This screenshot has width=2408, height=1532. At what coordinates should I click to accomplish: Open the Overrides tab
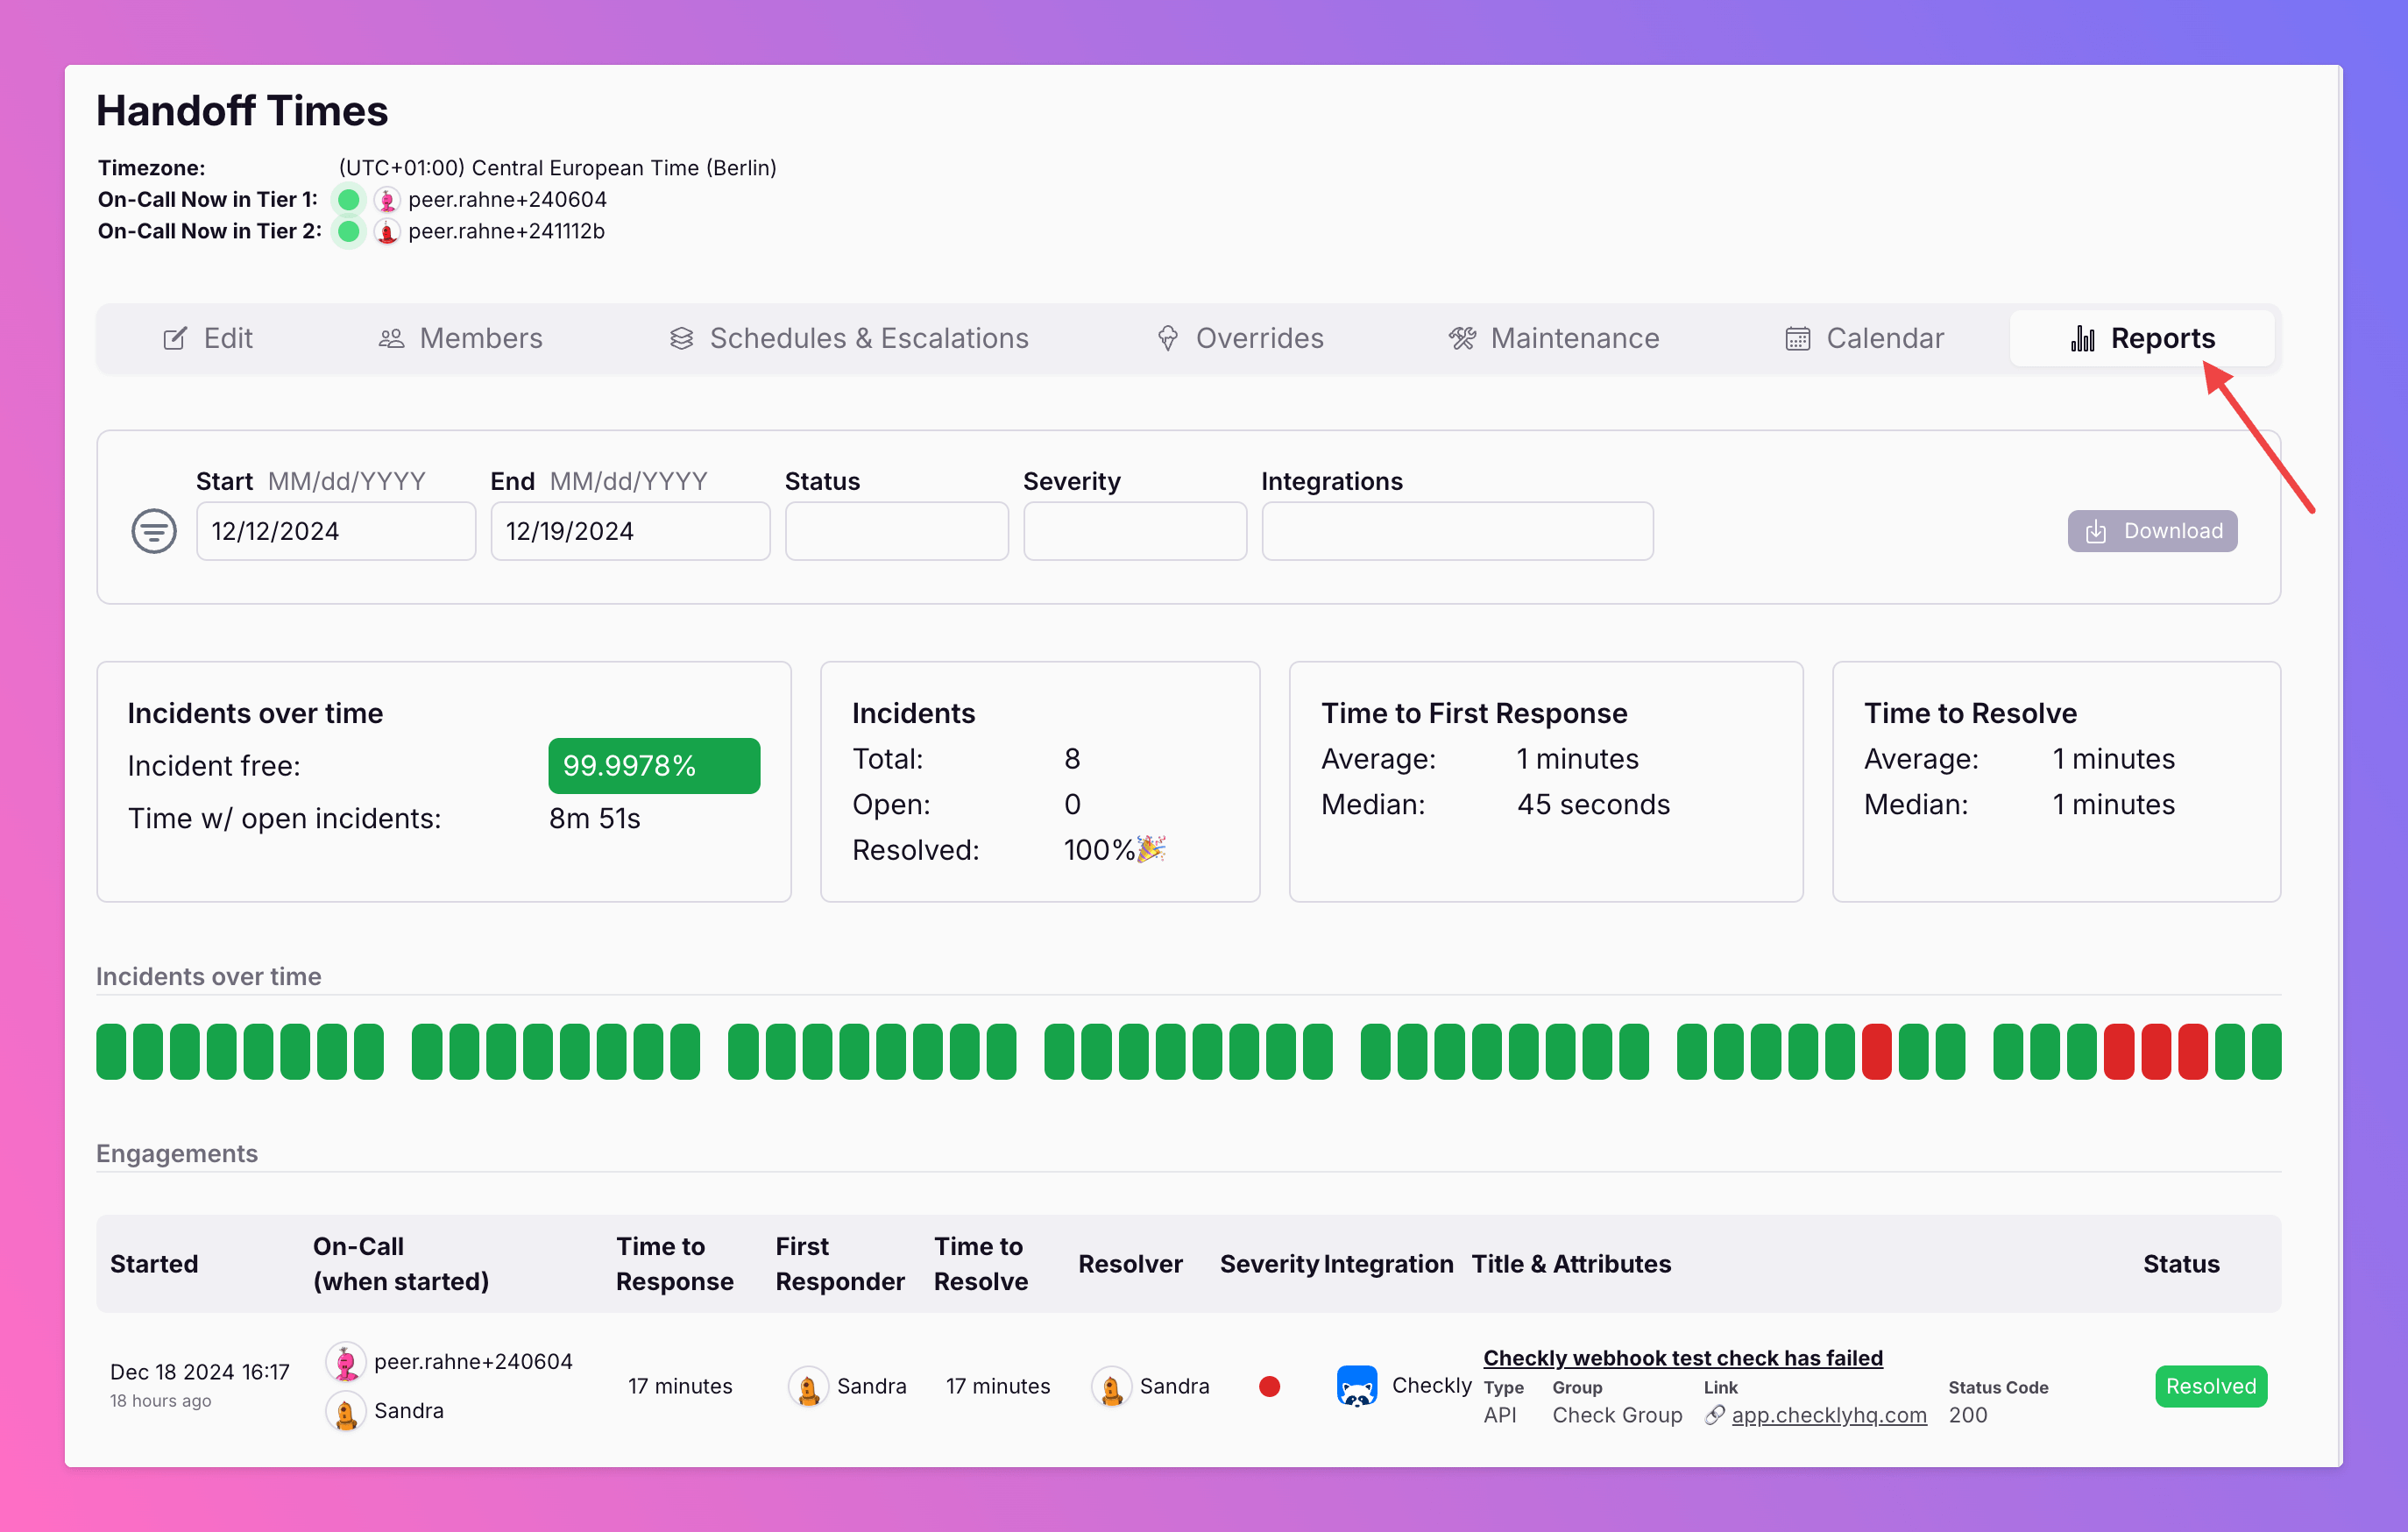1240,338
